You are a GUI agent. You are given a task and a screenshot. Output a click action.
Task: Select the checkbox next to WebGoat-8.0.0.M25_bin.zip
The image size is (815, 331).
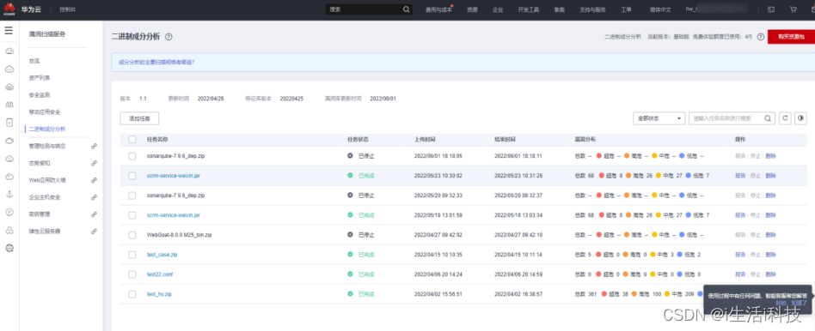pyautogui.click(x=132, y=235)
